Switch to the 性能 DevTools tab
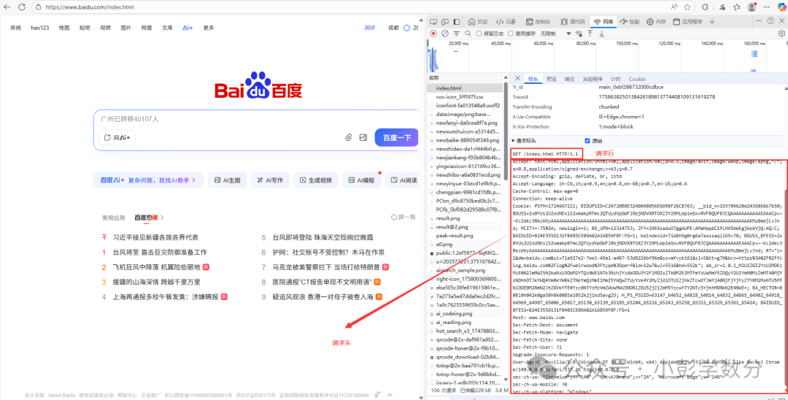Viewport: 788px width, 400px height. pyautogui.click(x=630, y=22)
